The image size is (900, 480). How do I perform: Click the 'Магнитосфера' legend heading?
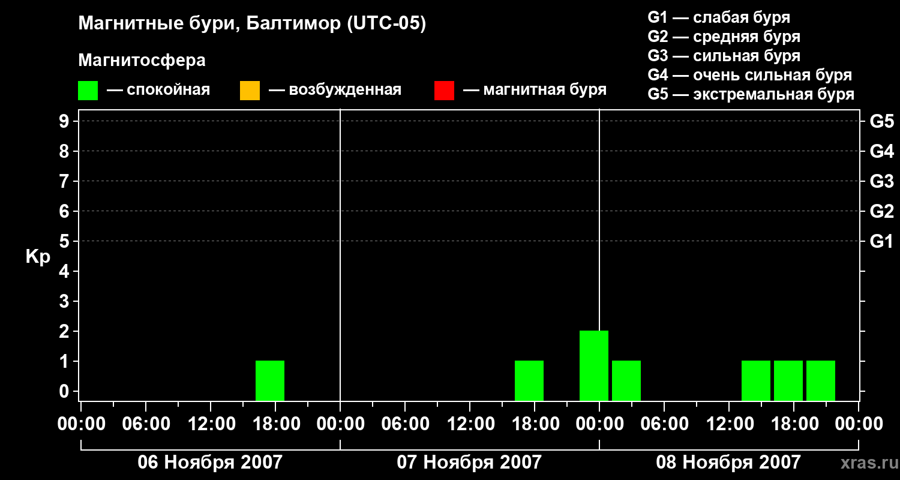pyautogui.click(x=142, y=61)
